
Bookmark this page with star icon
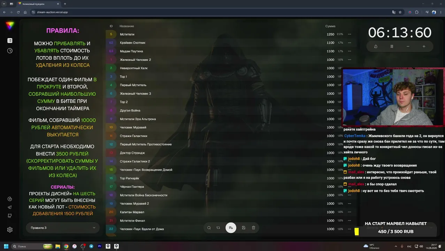click(x=400, y=12)
